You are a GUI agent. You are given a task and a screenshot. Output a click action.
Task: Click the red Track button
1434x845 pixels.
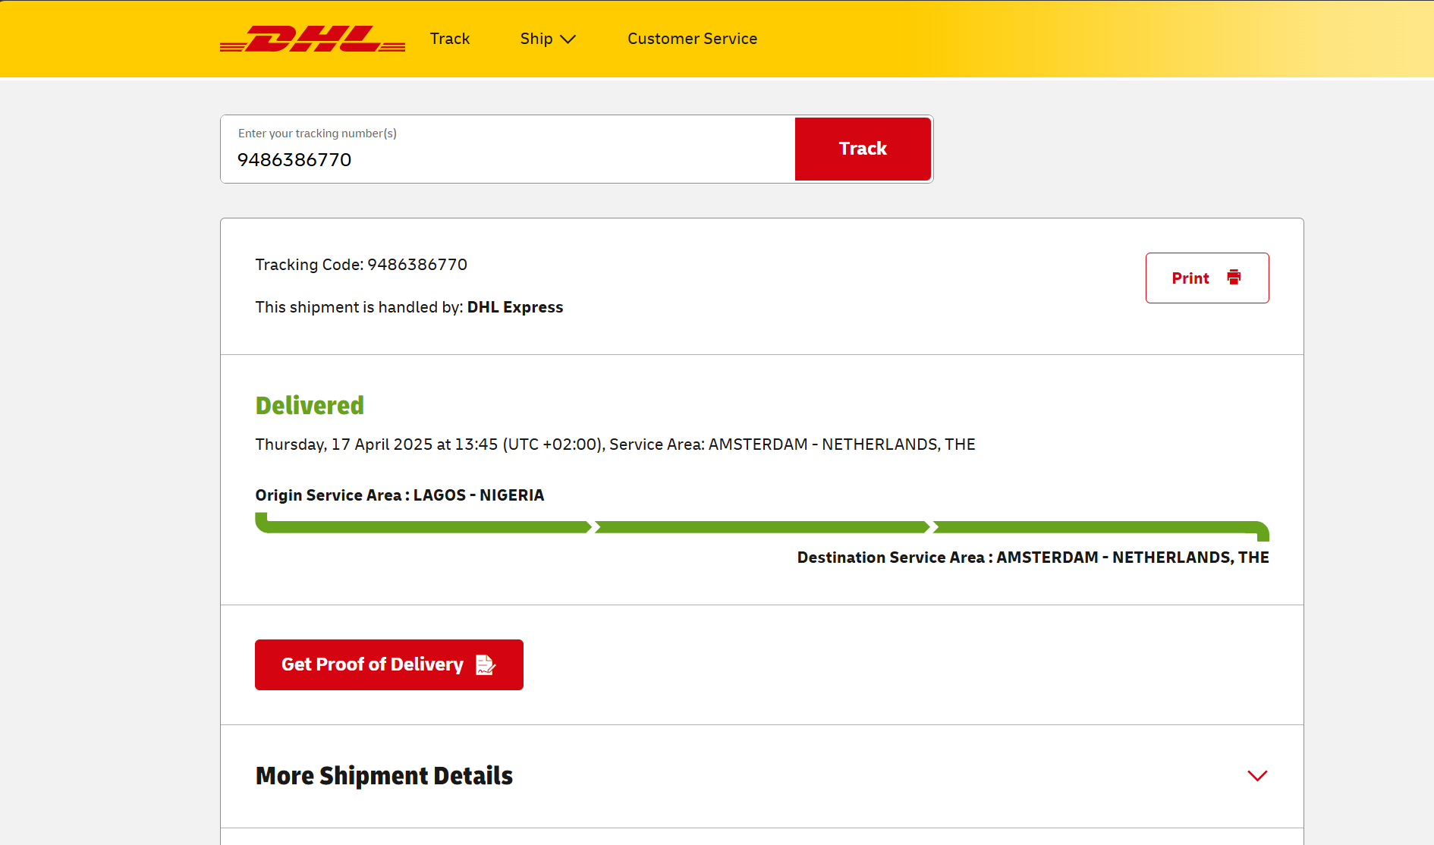[863, 149]
